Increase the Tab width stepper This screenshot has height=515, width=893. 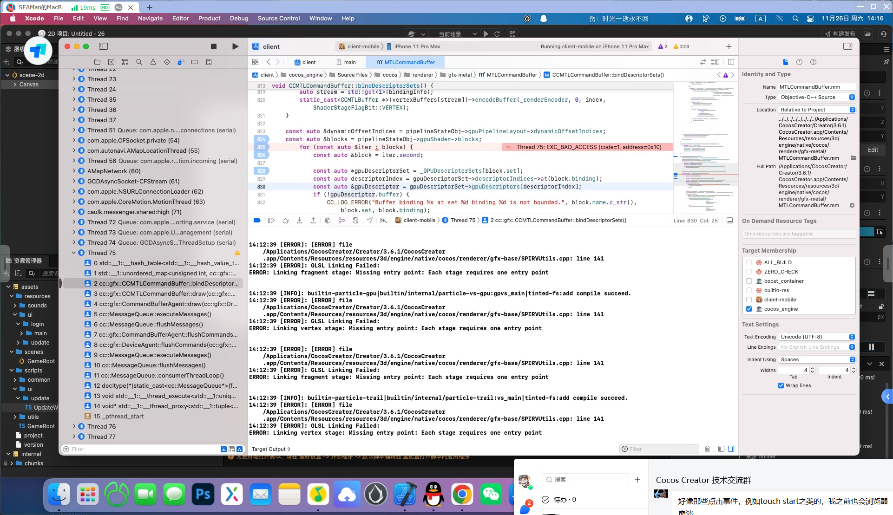tap(812, 368)
